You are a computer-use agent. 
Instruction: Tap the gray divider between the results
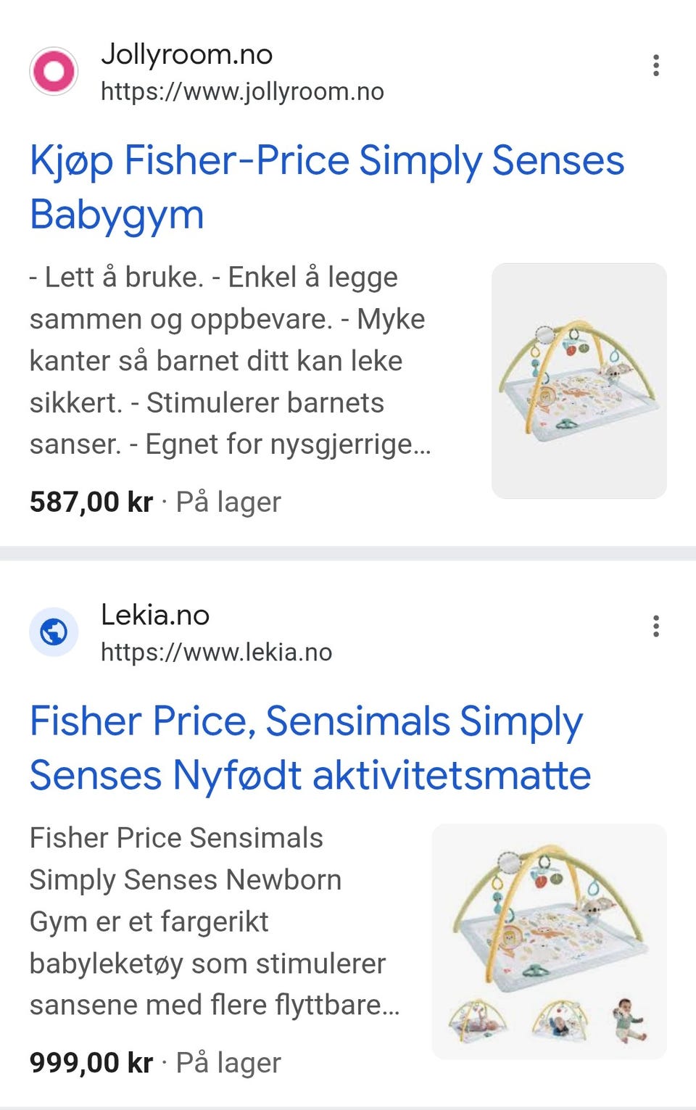click(x=348, y=553)
